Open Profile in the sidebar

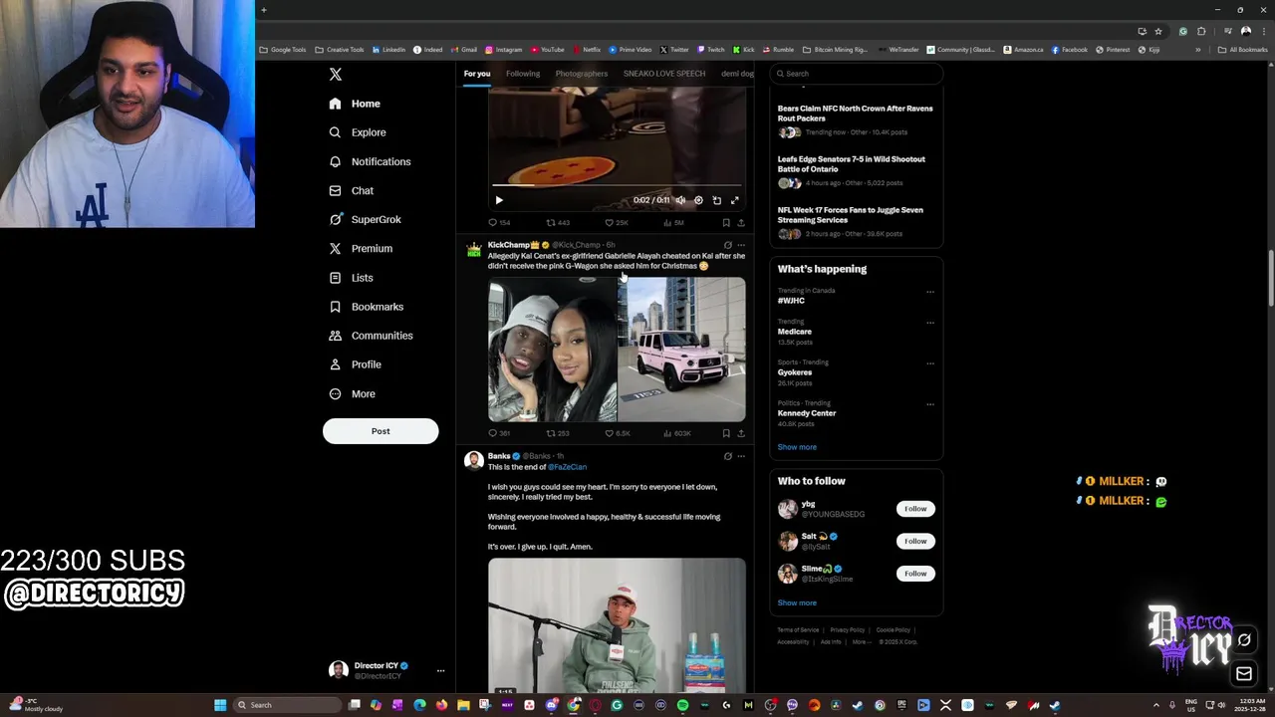point(355,364)
